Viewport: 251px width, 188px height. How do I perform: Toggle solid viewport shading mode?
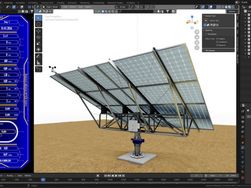click(226, 7)
